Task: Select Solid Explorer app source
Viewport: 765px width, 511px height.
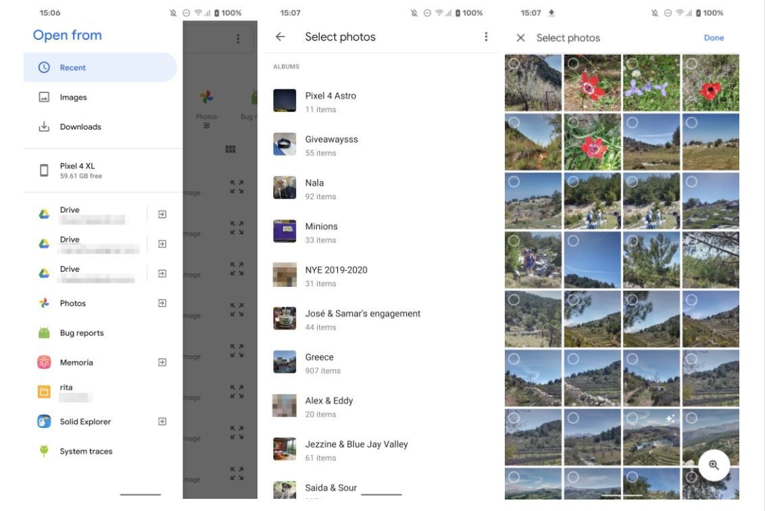Action: 85,422
